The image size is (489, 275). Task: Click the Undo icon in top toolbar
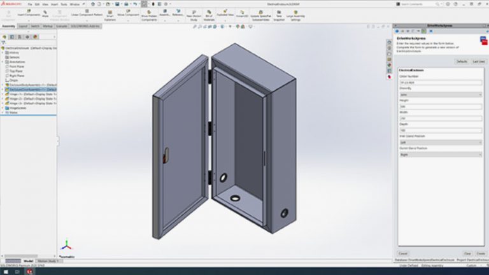point(135,4)
